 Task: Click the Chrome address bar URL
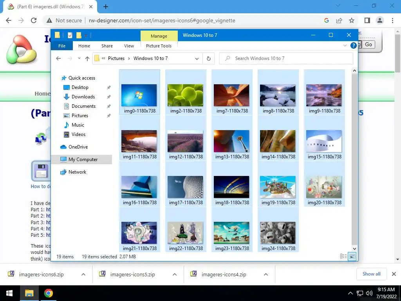162,20
